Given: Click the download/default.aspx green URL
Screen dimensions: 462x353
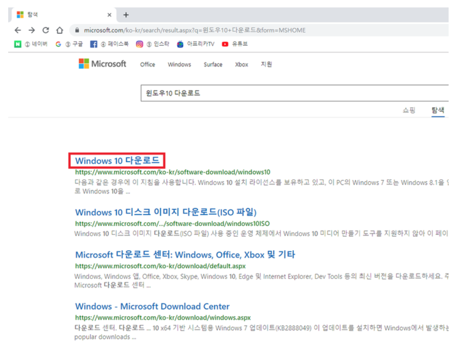Looking at the screenshot, I should (160, 266).
